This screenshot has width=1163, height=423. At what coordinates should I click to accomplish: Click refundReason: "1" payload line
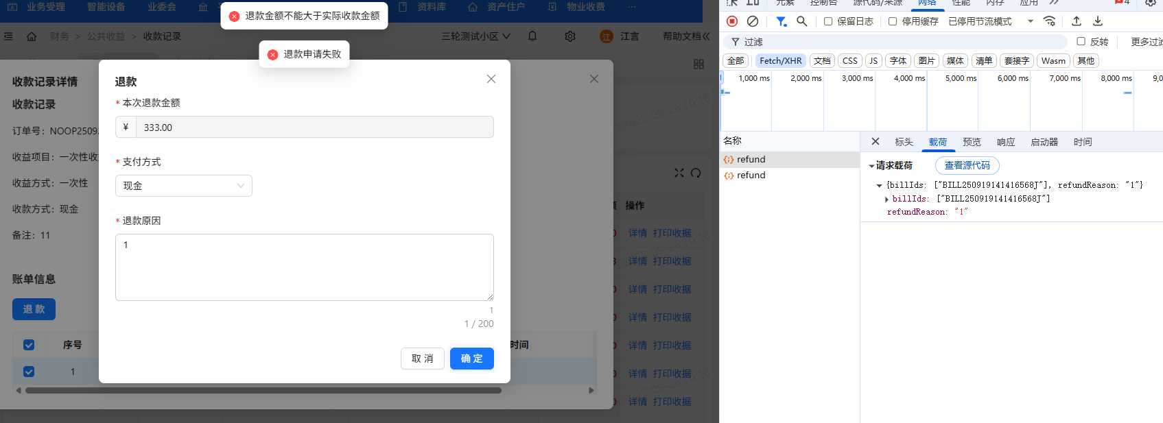(x=928, y=212)
